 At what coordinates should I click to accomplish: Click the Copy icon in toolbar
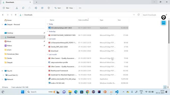[x=23, y=8]
